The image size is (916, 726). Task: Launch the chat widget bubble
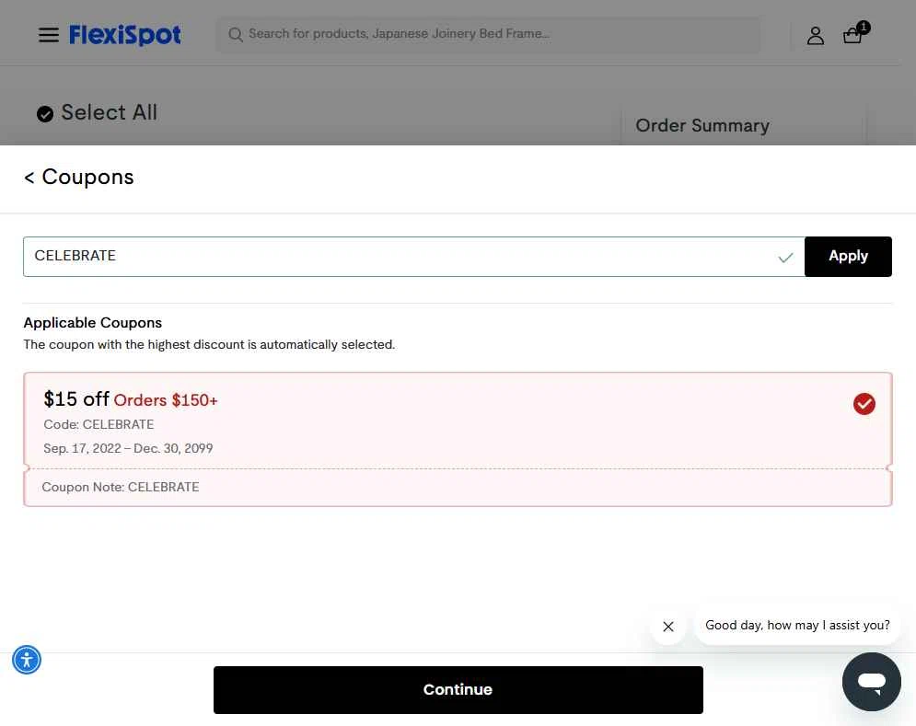pos(871,682)
